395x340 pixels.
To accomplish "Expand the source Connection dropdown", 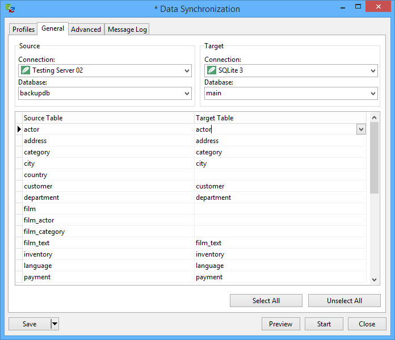I will click(x=187, y=71).
